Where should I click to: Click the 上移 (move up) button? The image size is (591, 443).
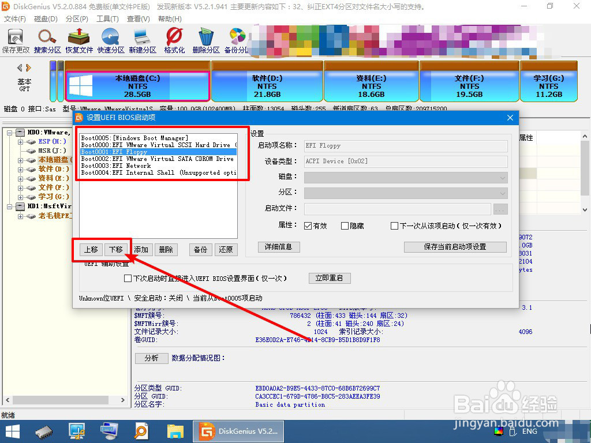click(91, 249)
